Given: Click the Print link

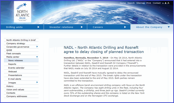Looking at the screenshot, I should point(149,3).
